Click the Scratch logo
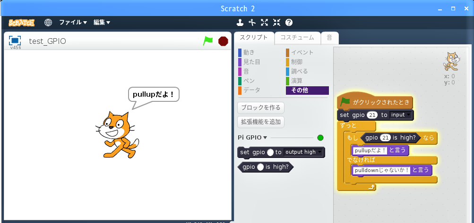Image resolution: width=474 pixels, height=223 pixels. point(21,23)
